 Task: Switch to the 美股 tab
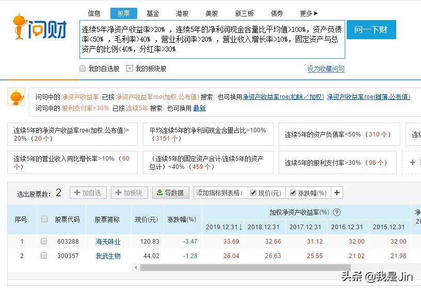pos(212,13)
